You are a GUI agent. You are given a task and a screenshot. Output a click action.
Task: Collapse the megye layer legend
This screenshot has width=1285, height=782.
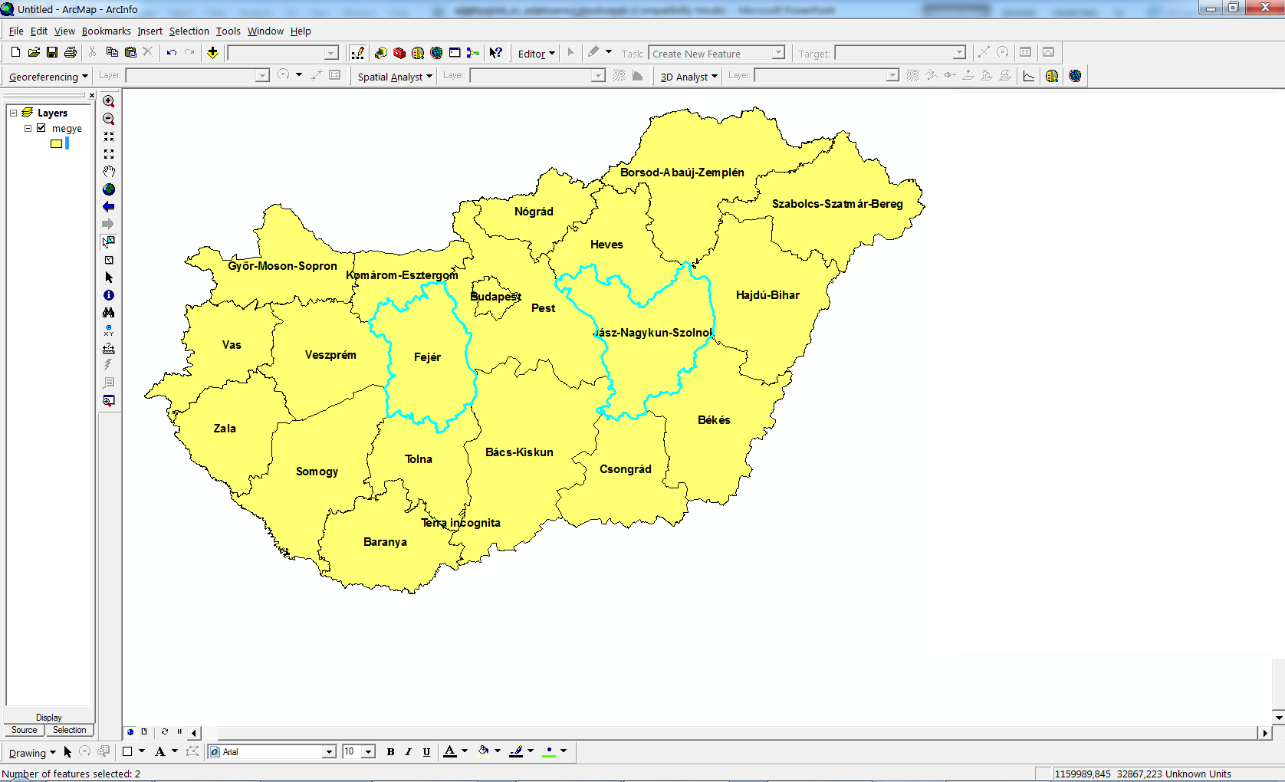[28, 128]
